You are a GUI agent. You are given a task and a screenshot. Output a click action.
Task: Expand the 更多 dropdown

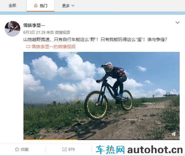(68, 6)
